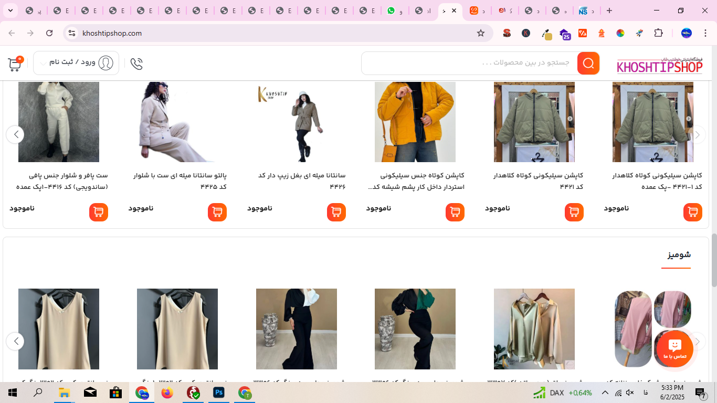Open Firefox from the taskbar
This screenshot has width=717, height=403.
(x=167, y=393)
